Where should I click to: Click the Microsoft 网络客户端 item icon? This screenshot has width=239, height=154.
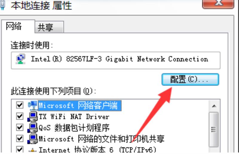click(x=33, y=105)
